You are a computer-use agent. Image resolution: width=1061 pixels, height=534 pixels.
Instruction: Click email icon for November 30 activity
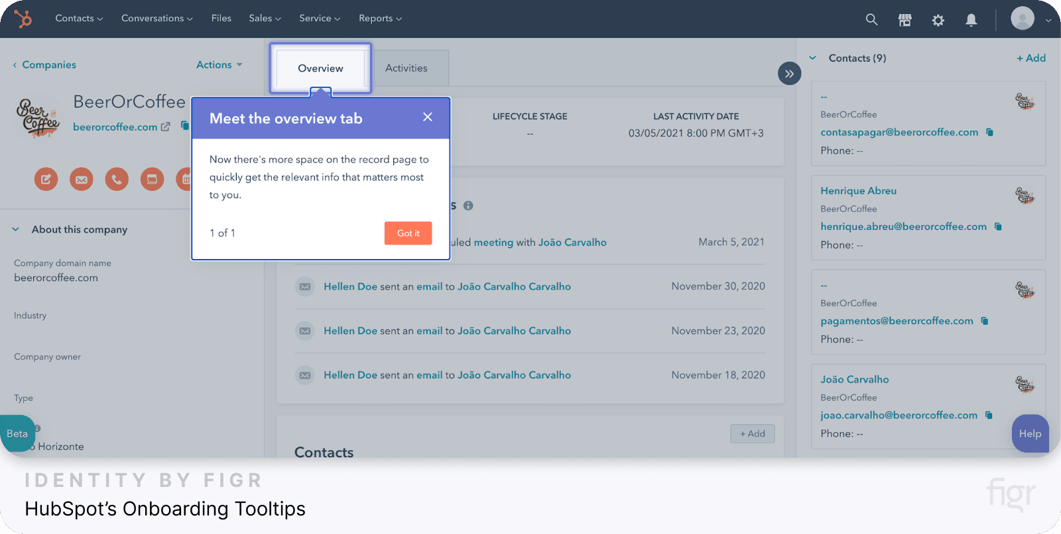pyautogui.click(x=305, y=287)
